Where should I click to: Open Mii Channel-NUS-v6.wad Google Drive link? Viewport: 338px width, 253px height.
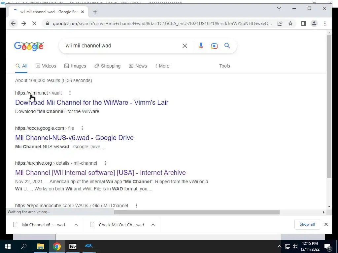74,138
